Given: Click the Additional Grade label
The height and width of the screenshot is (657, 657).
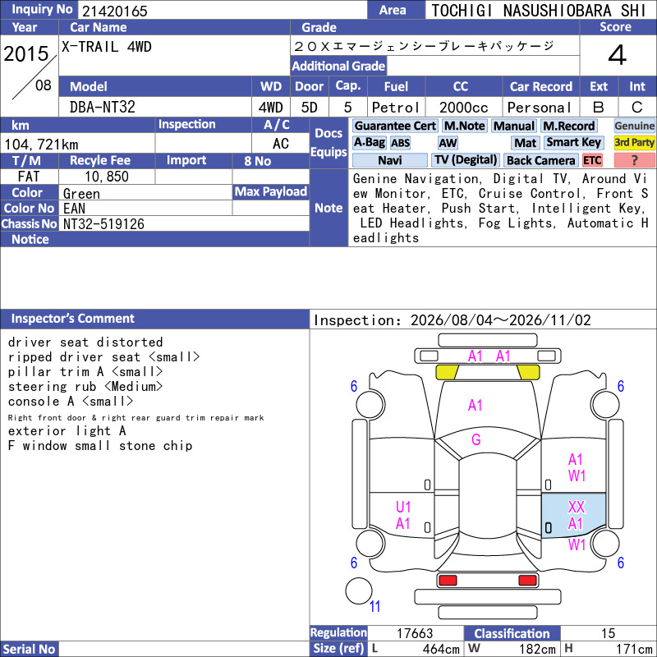Looking at the screenshot, I should 338,66.
